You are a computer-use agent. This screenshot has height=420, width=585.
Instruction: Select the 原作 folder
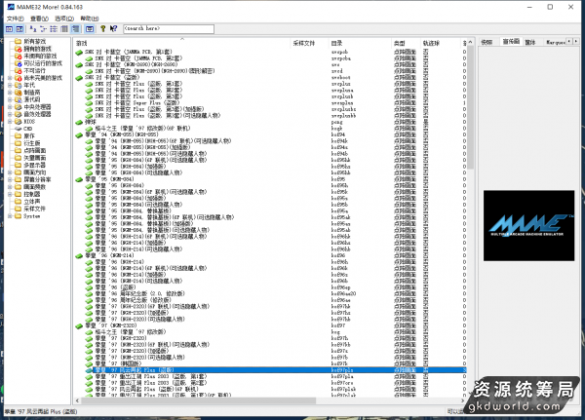click(x=25, y=136)
